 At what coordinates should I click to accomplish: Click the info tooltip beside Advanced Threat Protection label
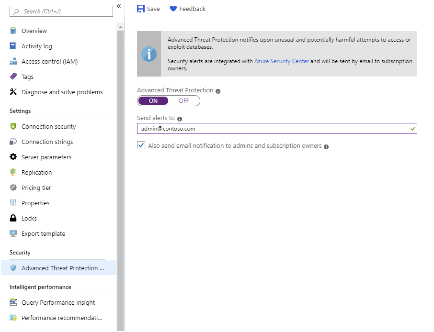click(218, 91)
